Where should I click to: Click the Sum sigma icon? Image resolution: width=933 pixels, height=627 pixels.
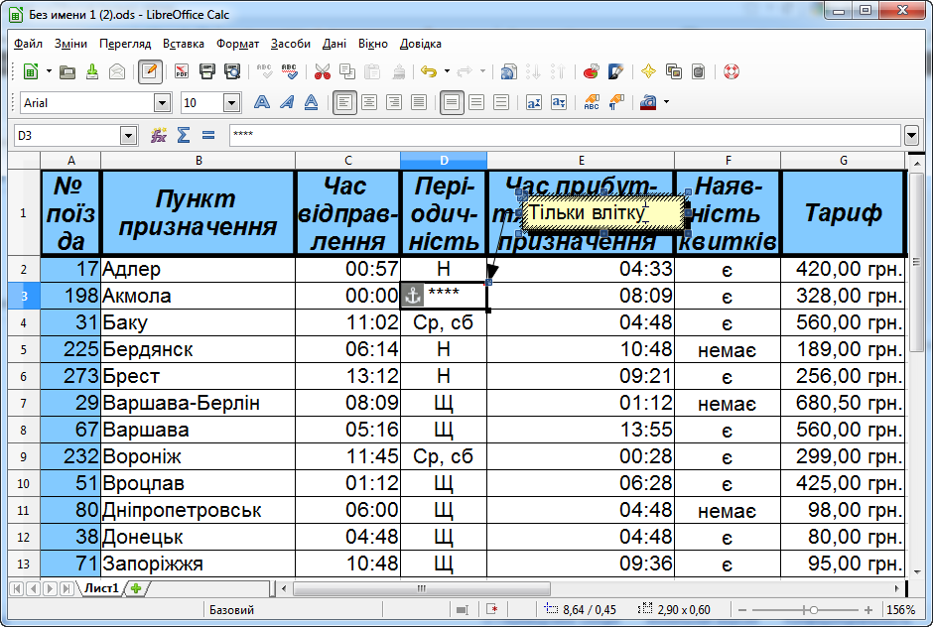pos(184,135)
